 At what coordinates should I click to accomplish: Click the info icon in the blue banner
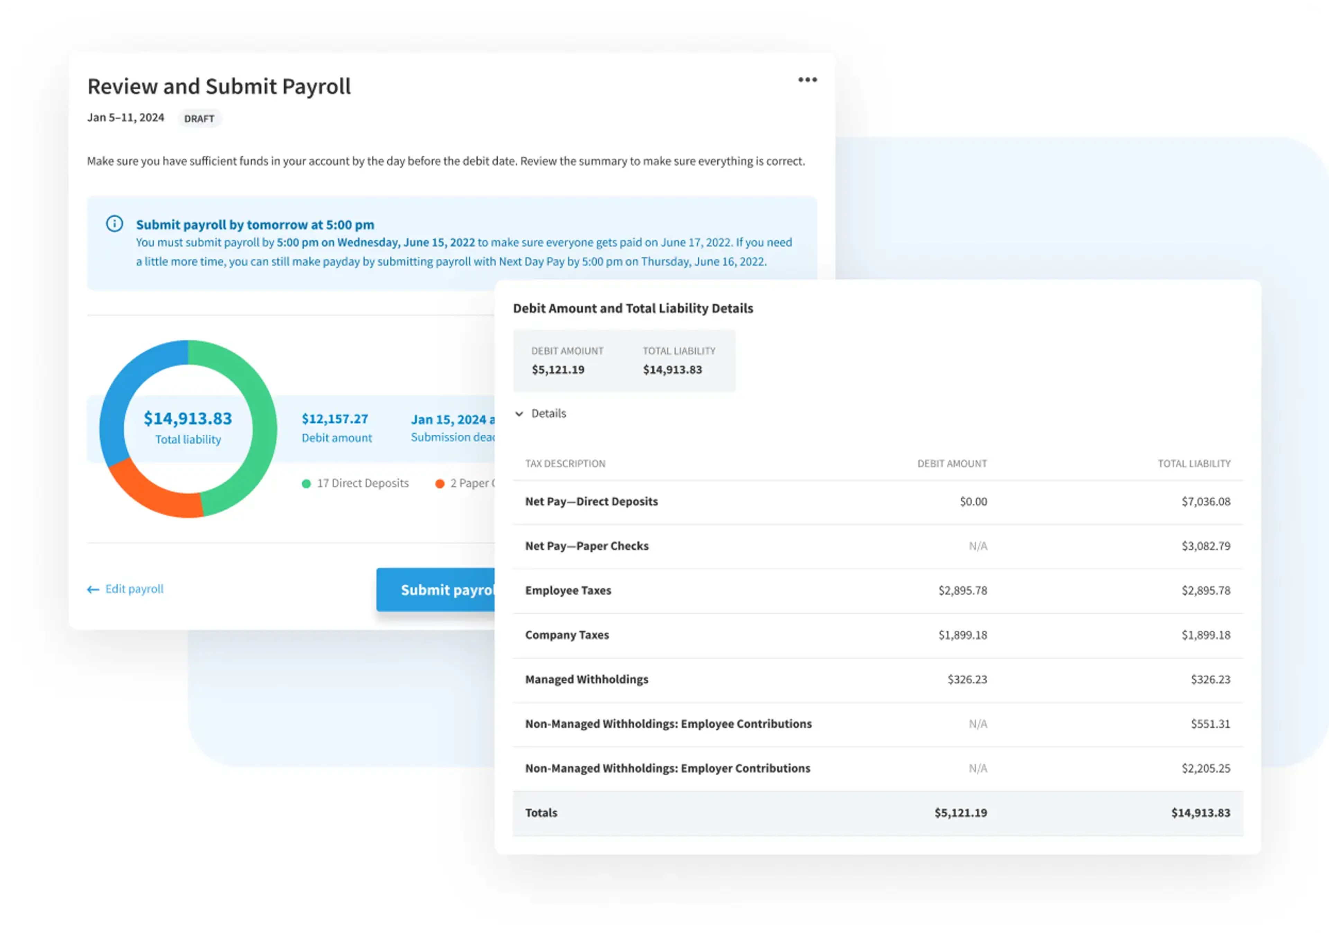tap(115, 224)
